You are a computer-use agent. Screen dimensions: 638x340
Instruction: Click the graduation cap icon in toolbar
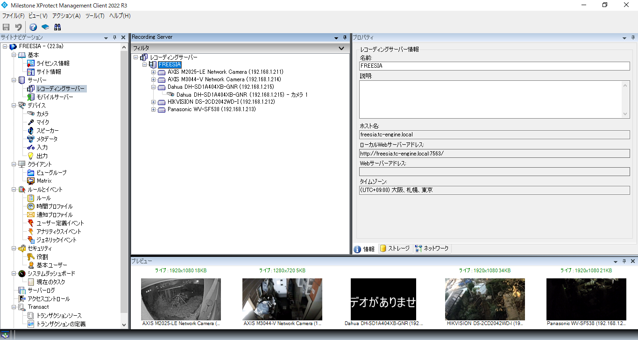point(45,27)
